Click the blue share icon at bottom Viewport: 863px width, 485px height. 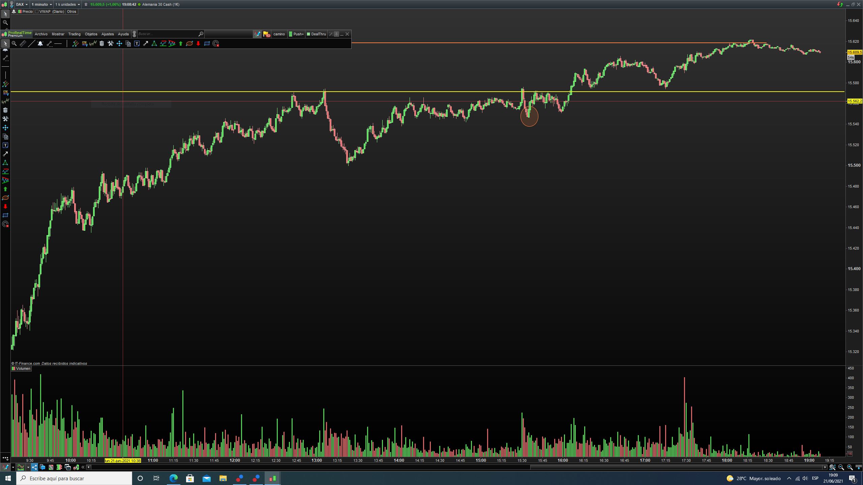point(34,467)
